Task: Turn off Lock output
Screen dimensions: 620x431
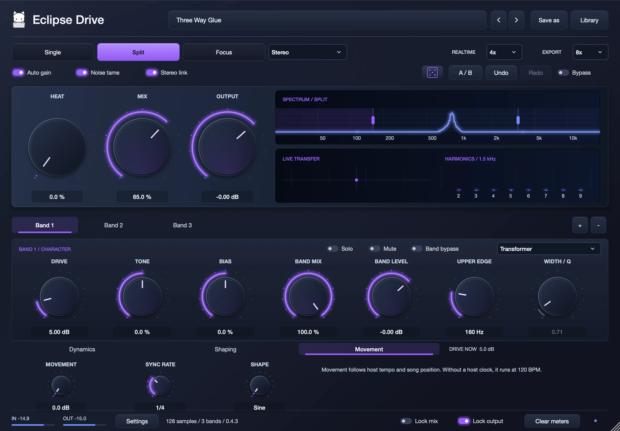Action: (x=464, y=421)
